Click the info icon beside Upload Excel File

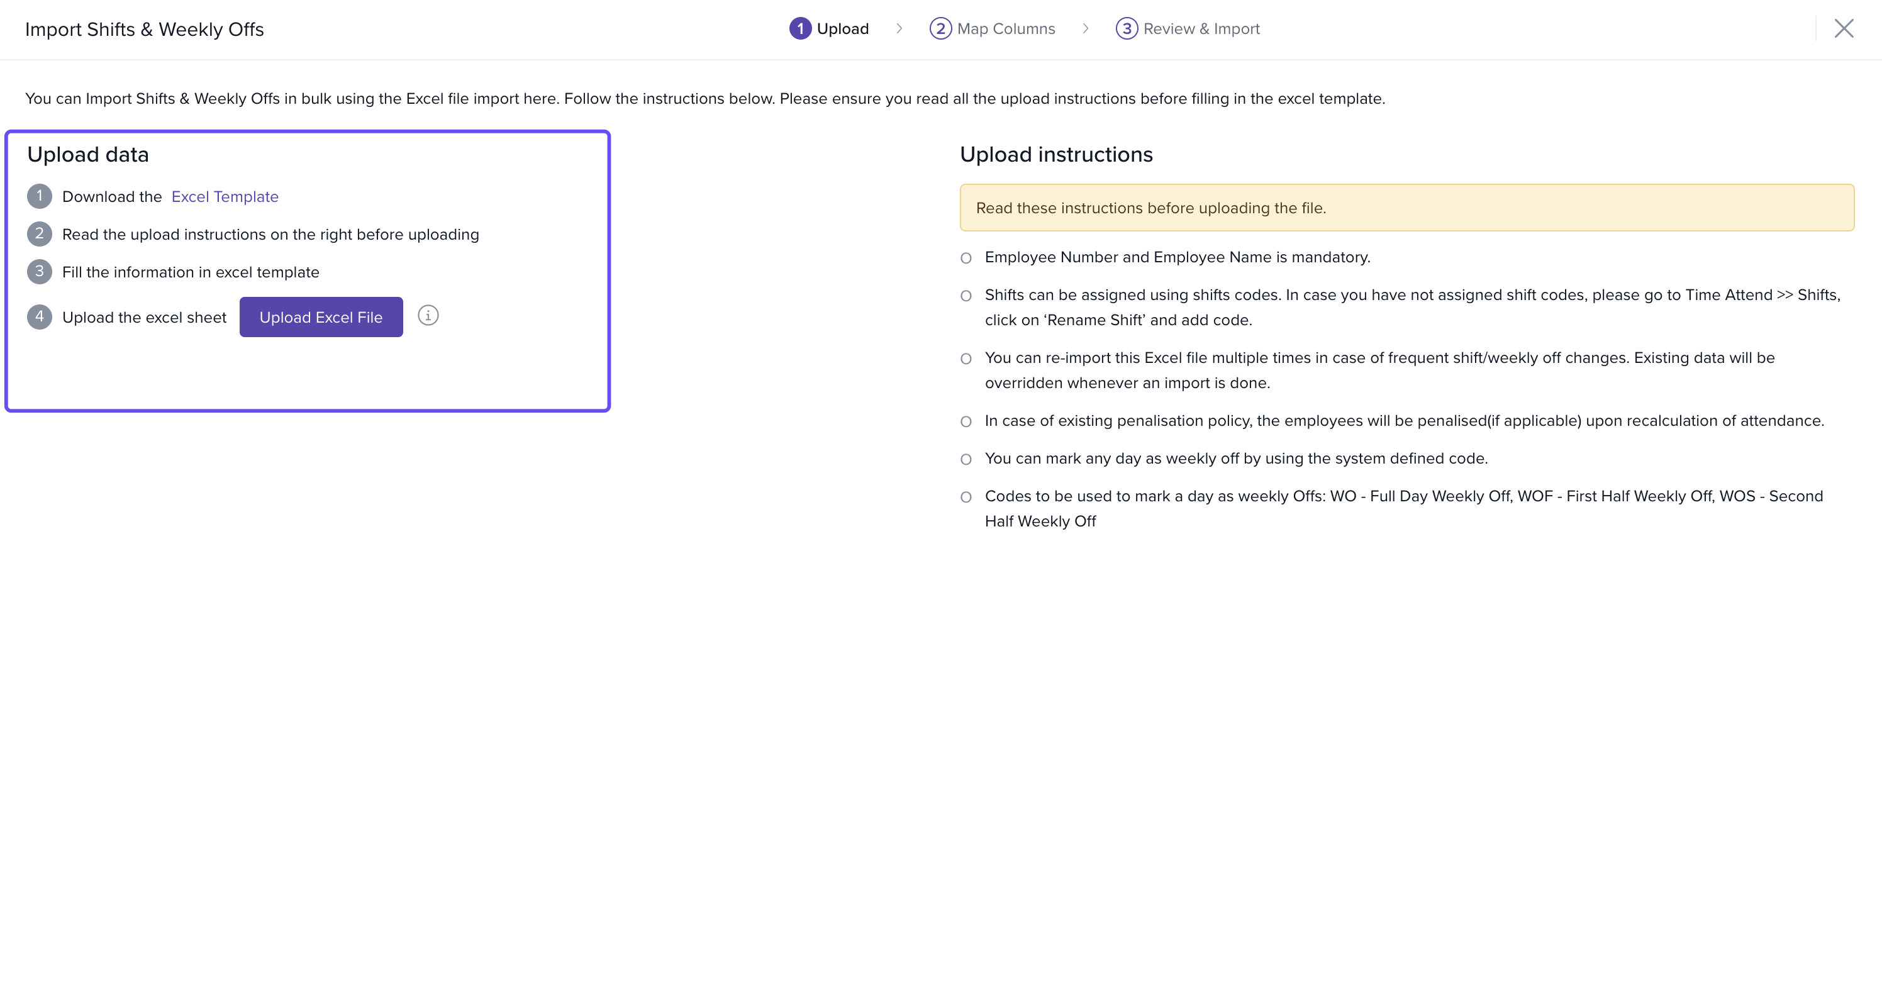(427, 316)
